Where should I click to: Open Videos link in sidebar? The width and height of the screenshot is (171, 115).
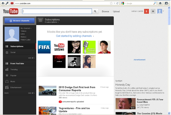(23, 31)
